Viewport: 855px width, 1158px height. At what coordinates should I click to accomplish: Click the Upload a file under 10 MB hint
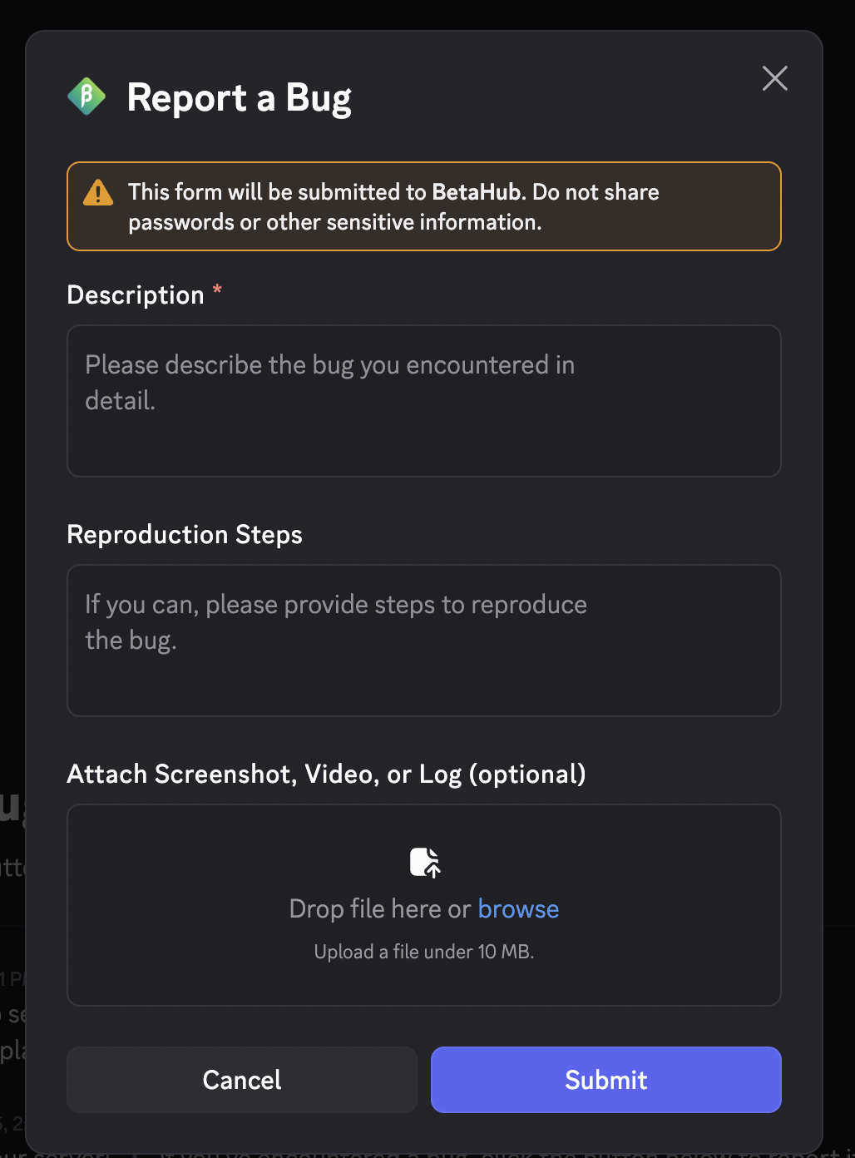tap(424, 952)
